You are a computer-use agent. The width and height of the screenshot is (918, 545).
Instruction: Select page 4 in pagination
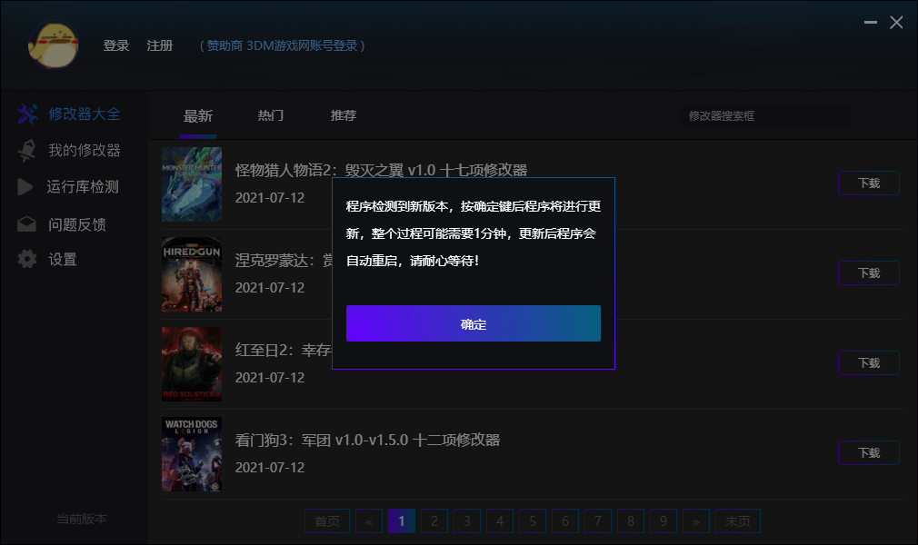500,521
